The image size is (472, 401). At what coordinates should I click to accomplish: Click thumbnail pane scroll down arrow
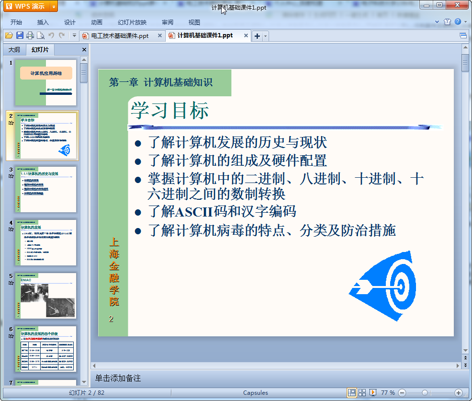coord(84,382)
